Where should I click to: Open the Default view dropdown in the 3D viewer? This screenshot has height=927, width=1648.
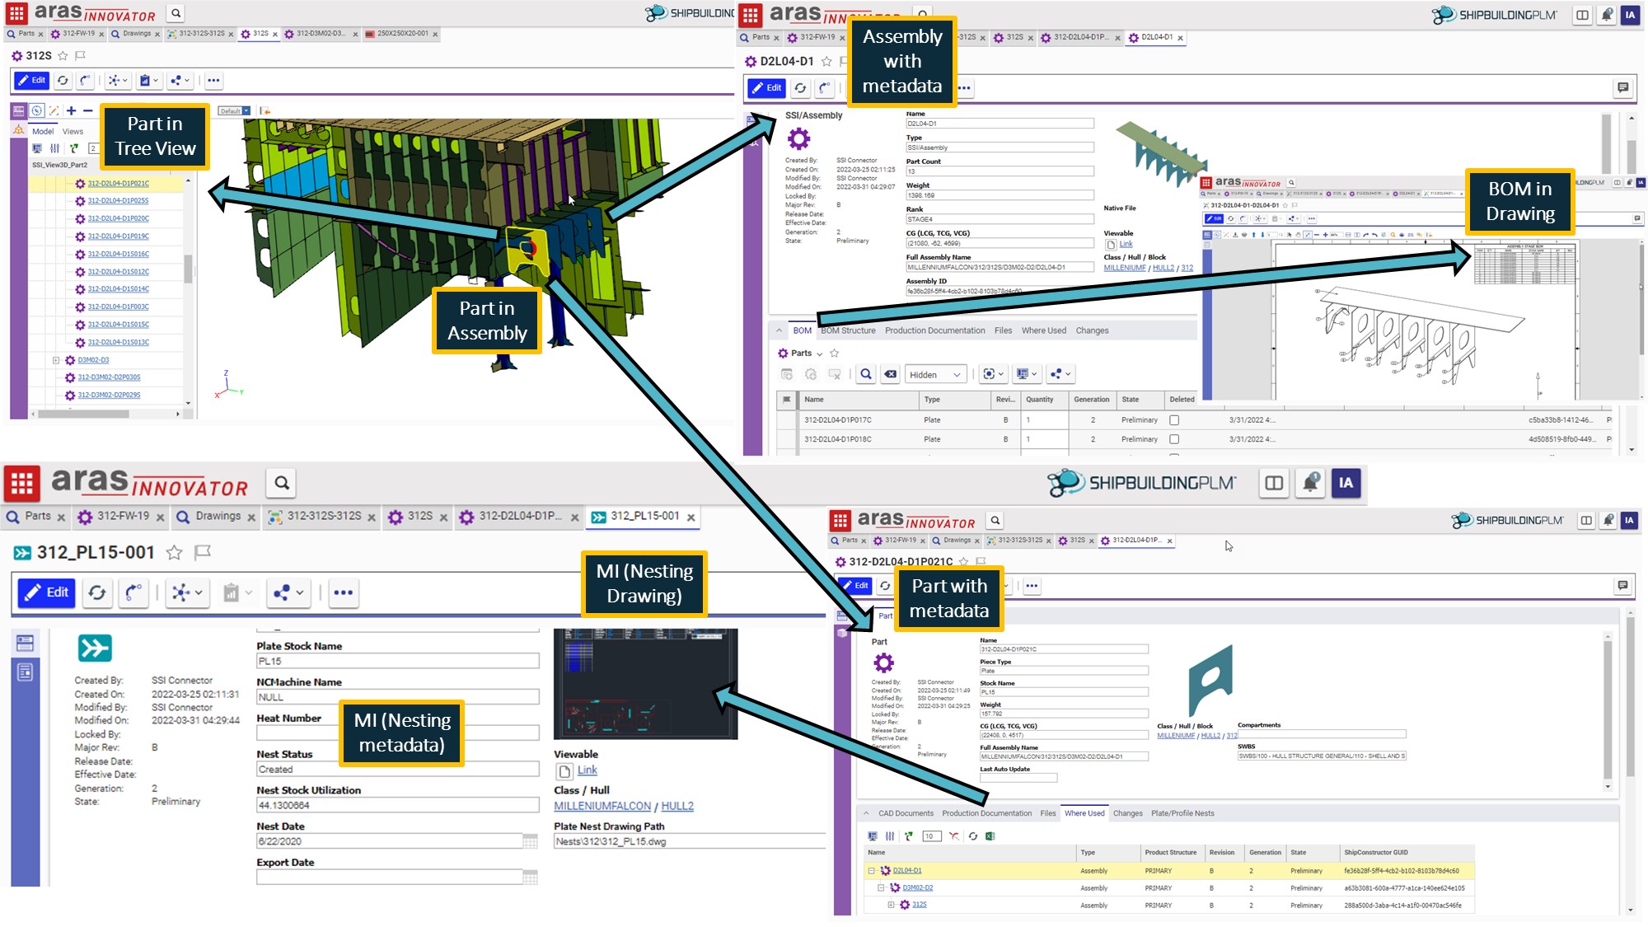235,110
